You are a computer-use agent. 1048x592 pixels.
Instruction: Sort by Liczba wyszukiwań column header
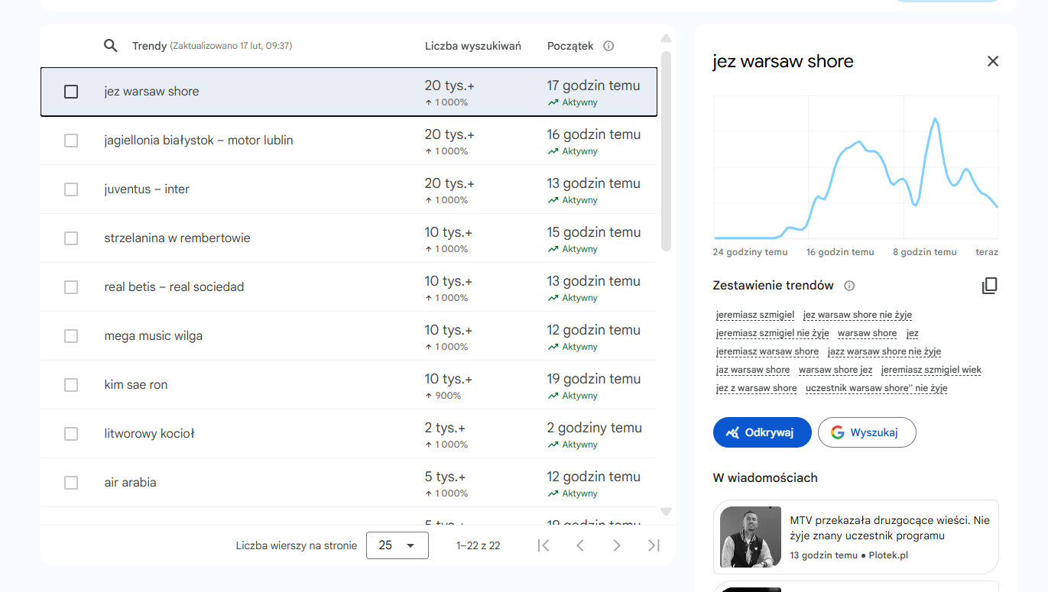coord(473,46)
